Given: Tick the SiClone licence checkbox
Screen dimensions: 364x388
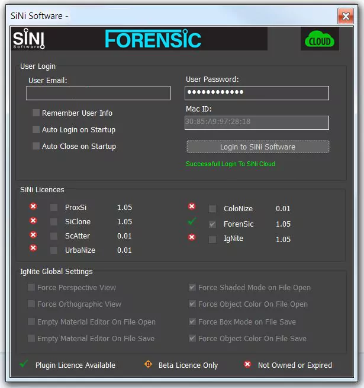Looking at the screenshot, I should [x=54, y=222].
